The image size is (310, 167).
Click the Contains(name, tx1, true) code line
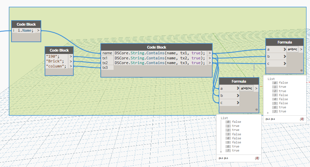pos(160,53)
